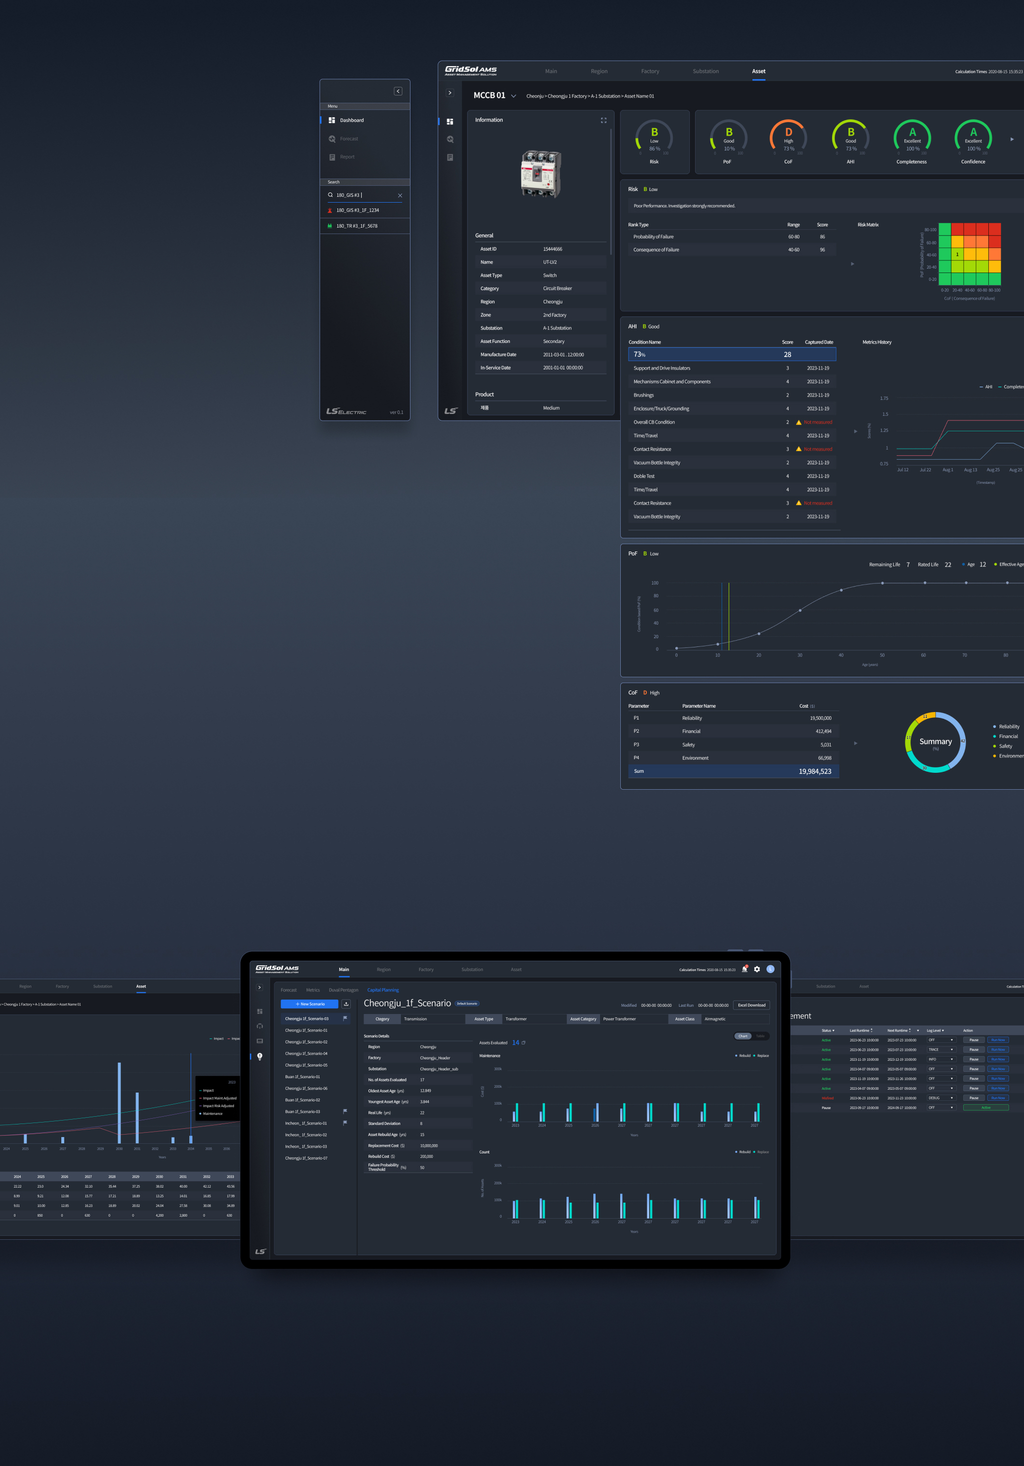Clear the 180_GIS #3 search text
The image size is (1024, 1466).
pos(400,195)
